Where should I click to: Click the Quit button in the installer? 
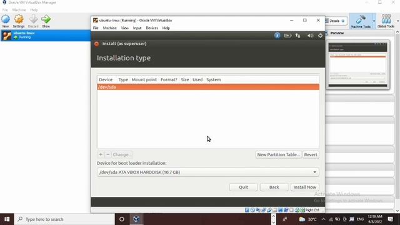coord(243,187)
